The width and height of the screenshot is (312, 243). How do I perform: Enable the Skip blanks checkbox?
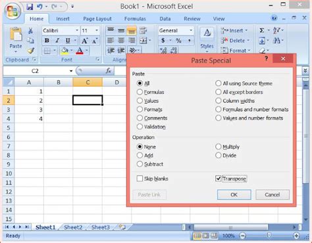(140, 179)
